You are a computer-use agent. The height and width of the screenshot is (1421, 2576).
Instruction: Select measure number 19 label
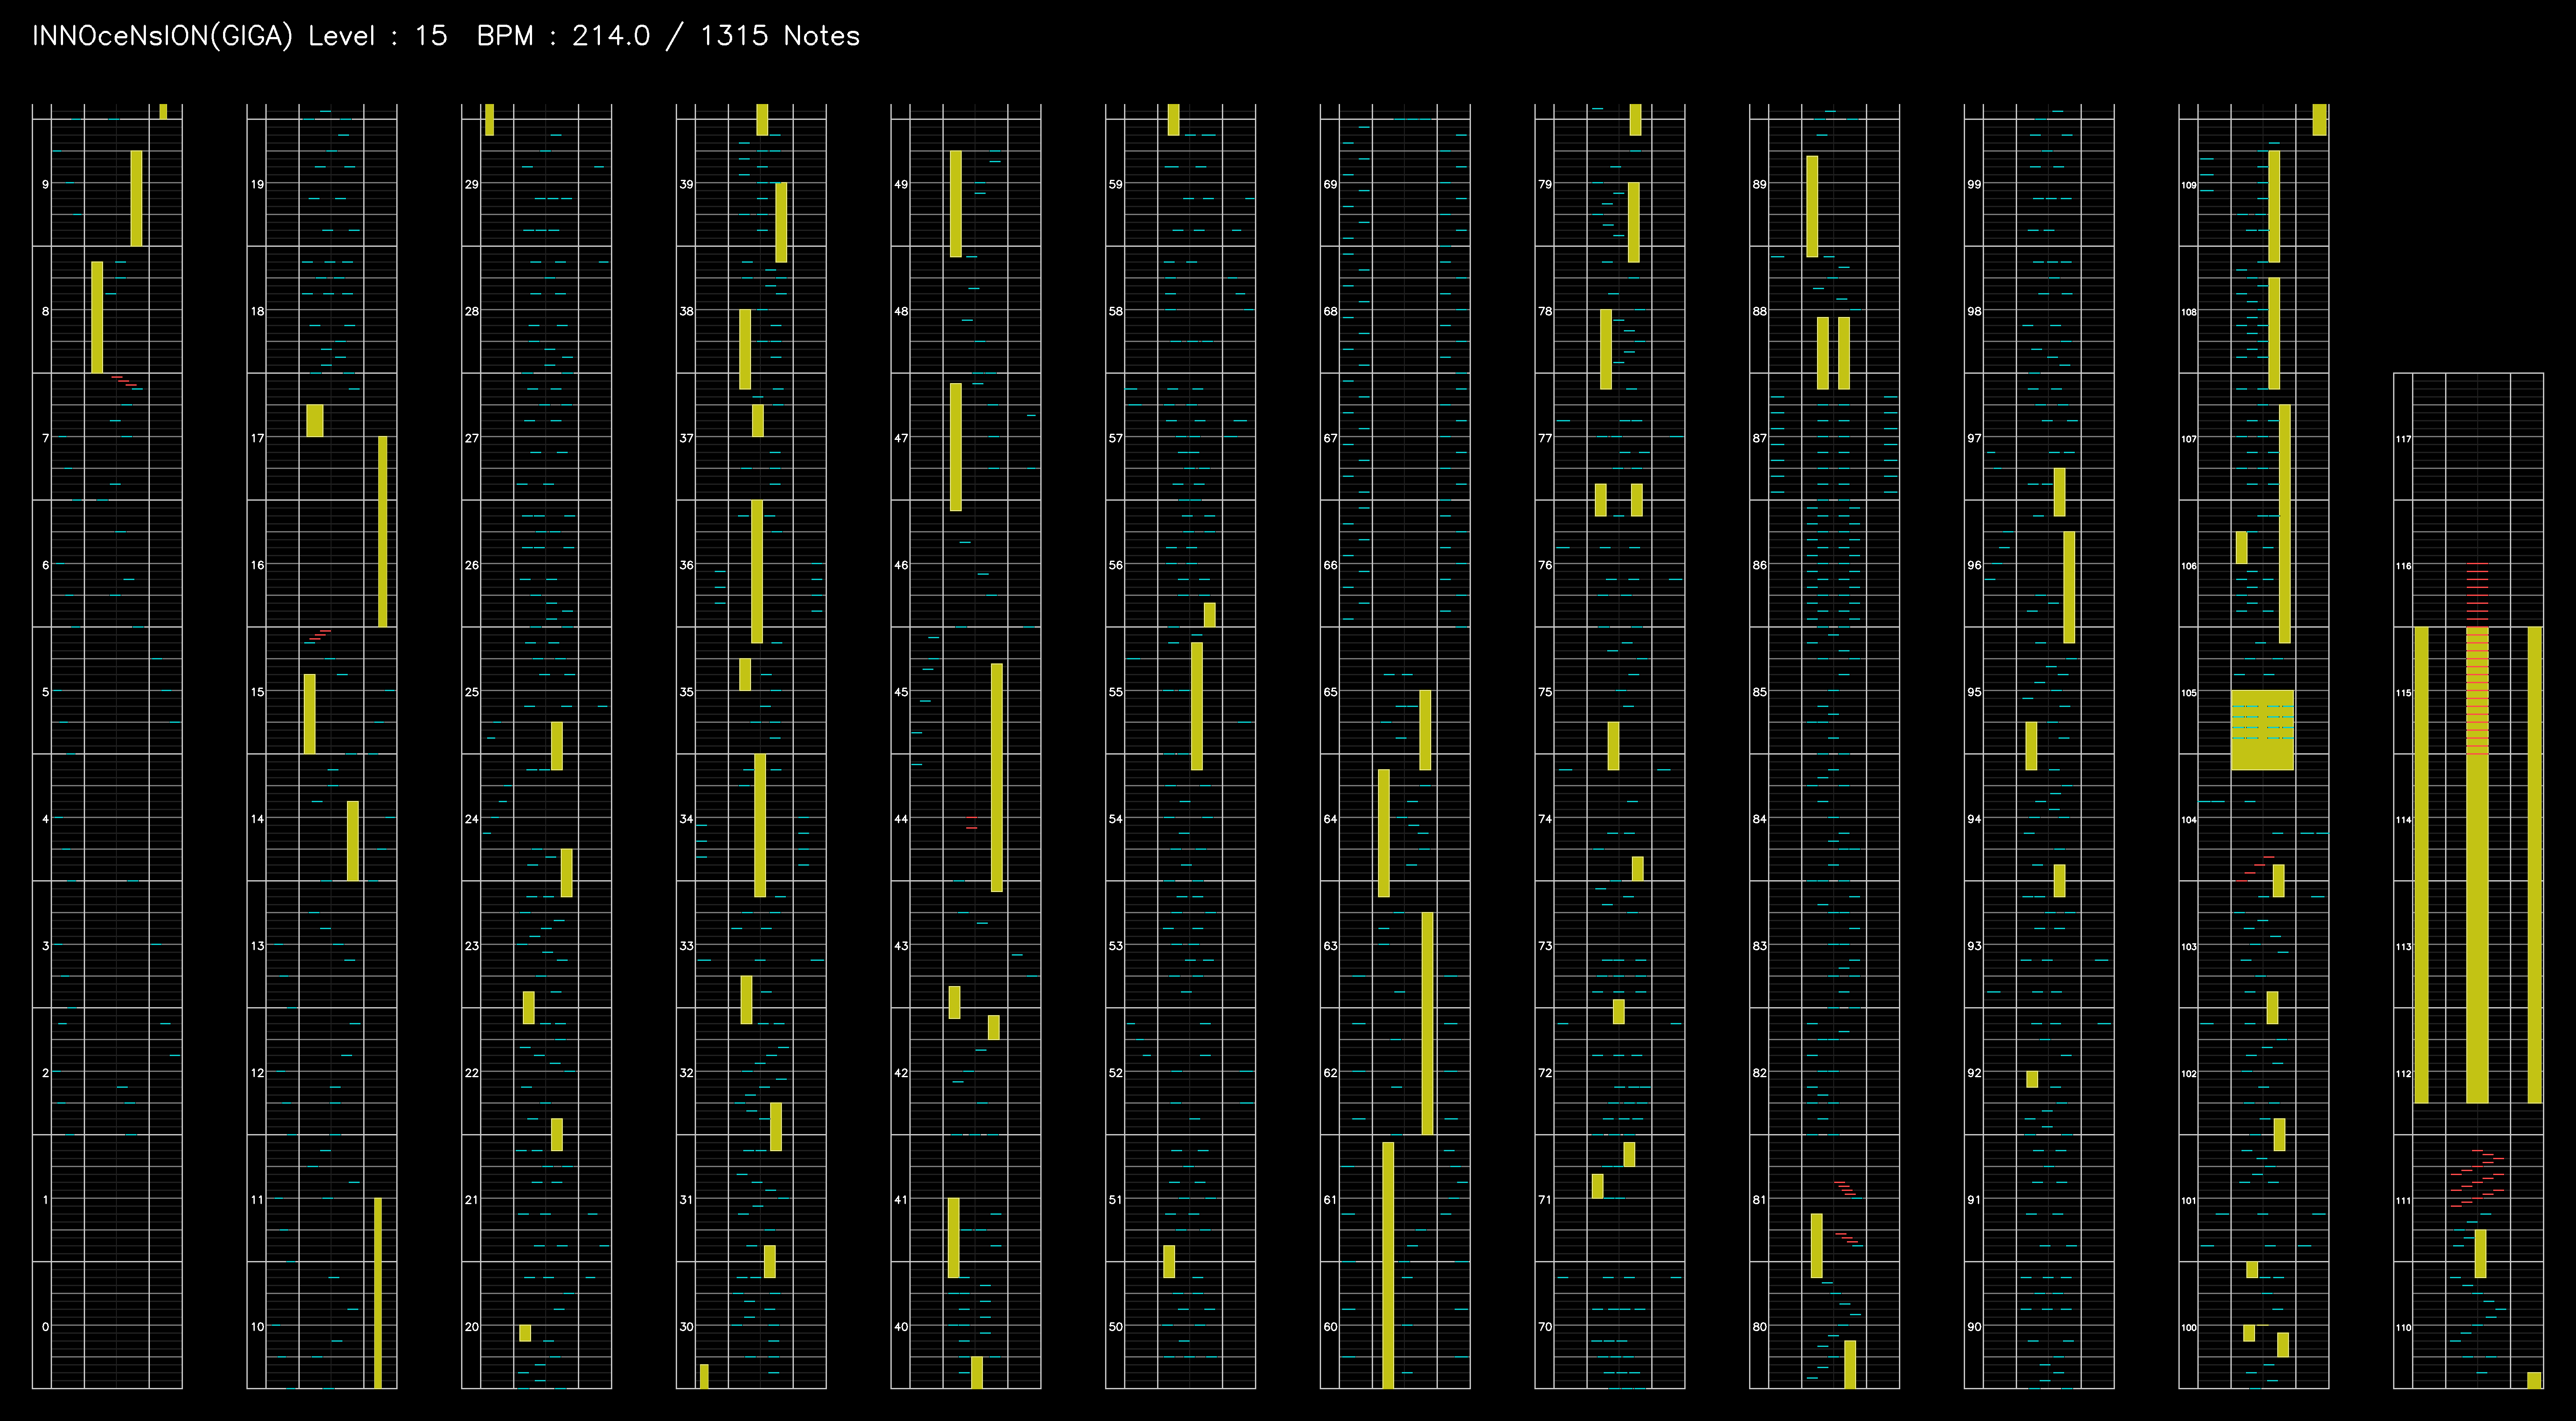258,184
